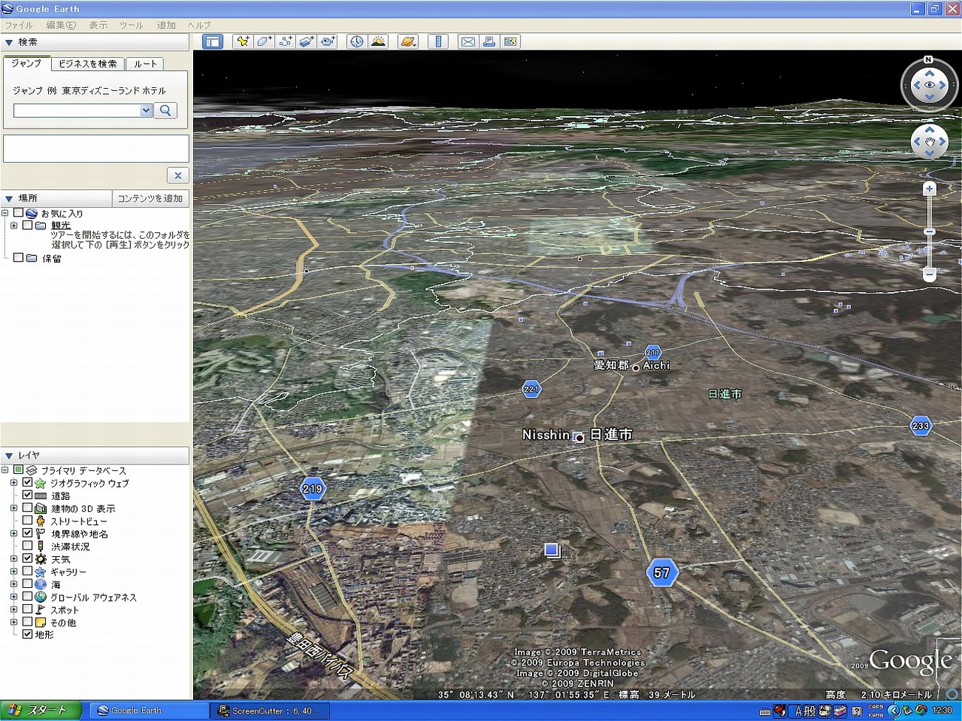The height and width of the screenshot is (721, 962).
Task: Disable the 道路 (roads) layer checkbox
Action: point(27,495)
